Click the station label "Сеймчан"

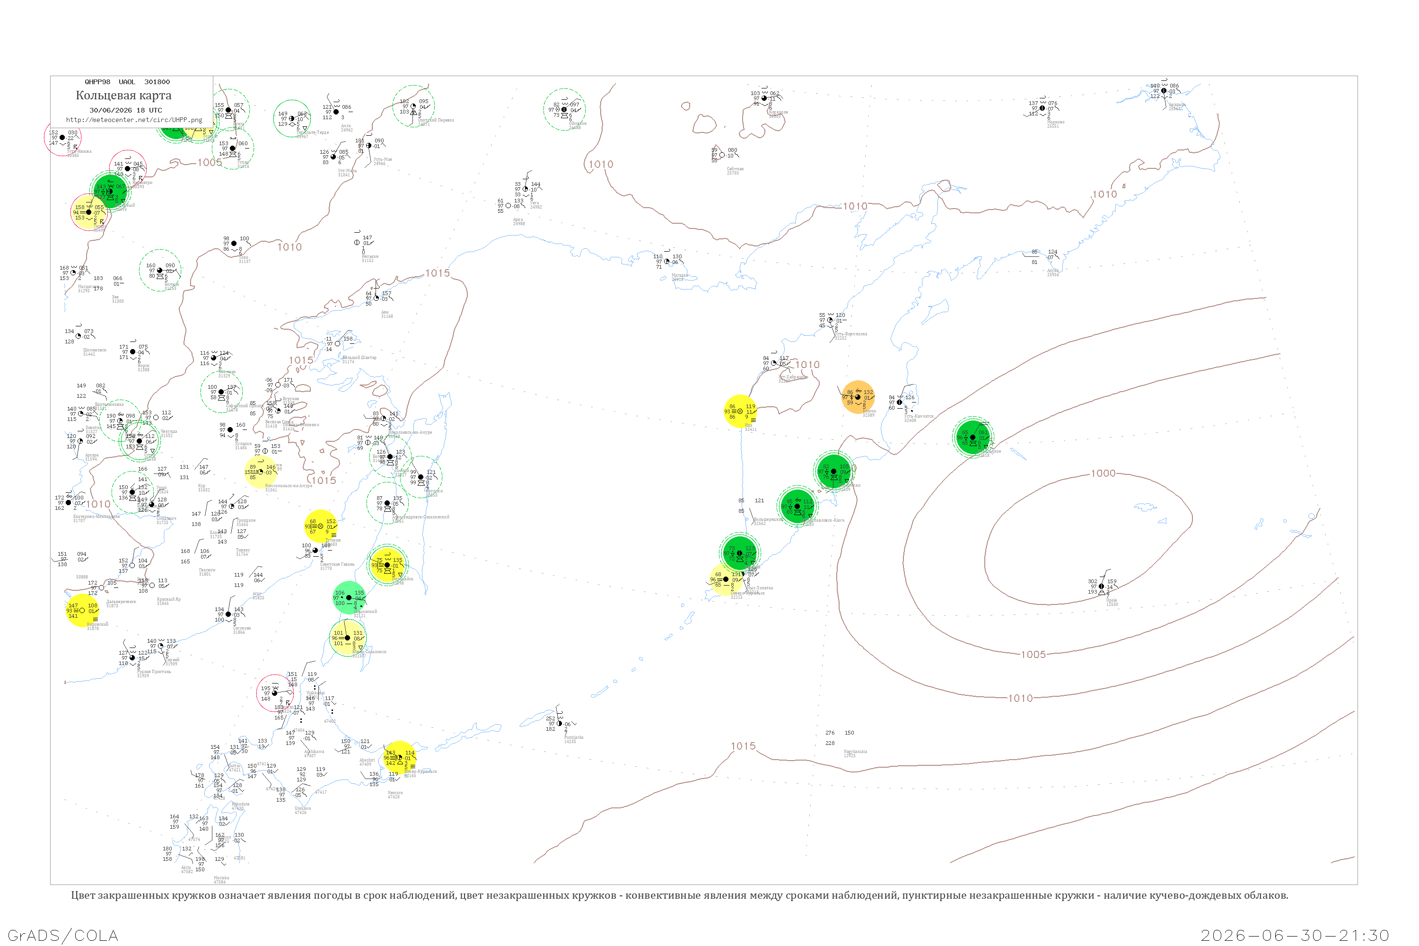click(735, 169)
